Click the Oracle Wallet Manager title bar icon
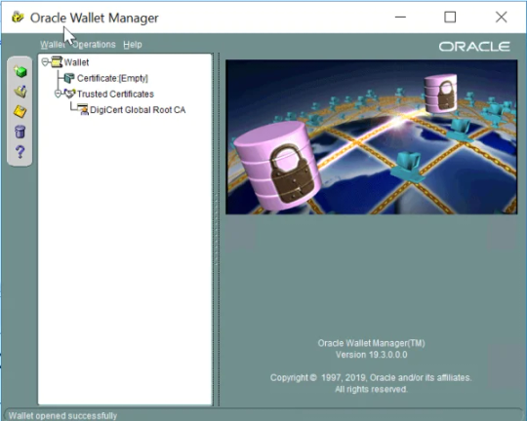The width and height of the screenshot is (527, 421). [18, 17]
